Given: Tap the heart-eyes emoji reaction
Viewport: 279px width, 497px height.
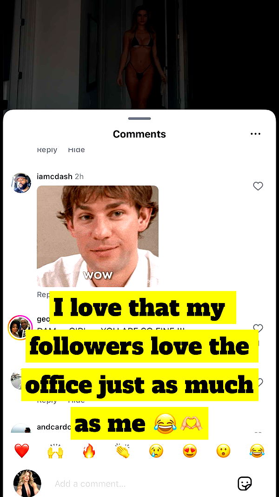Looking at the screenshot, I should [x=190, y=451].
